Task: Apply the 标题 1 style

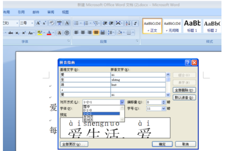Action: coord(192,26)
